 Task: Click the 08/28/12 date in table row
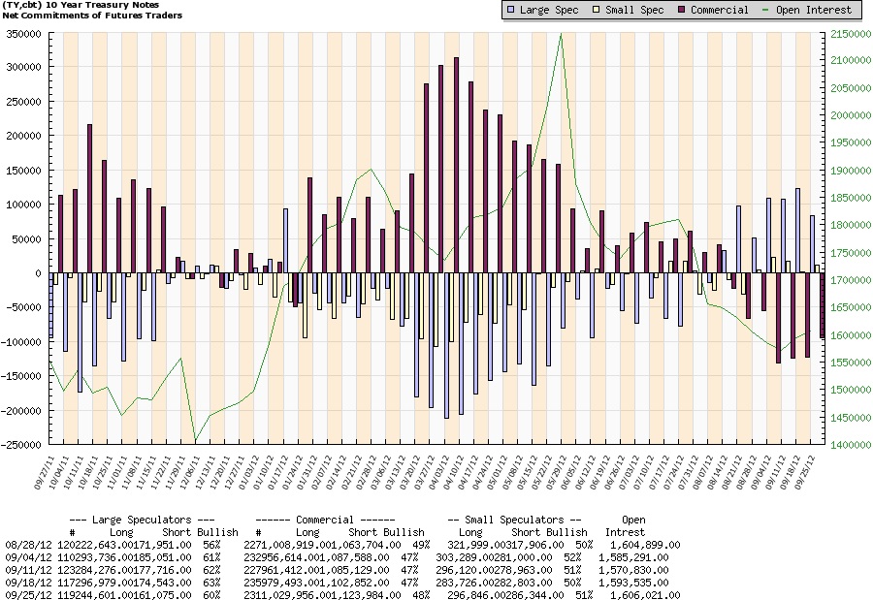[28, 545]
